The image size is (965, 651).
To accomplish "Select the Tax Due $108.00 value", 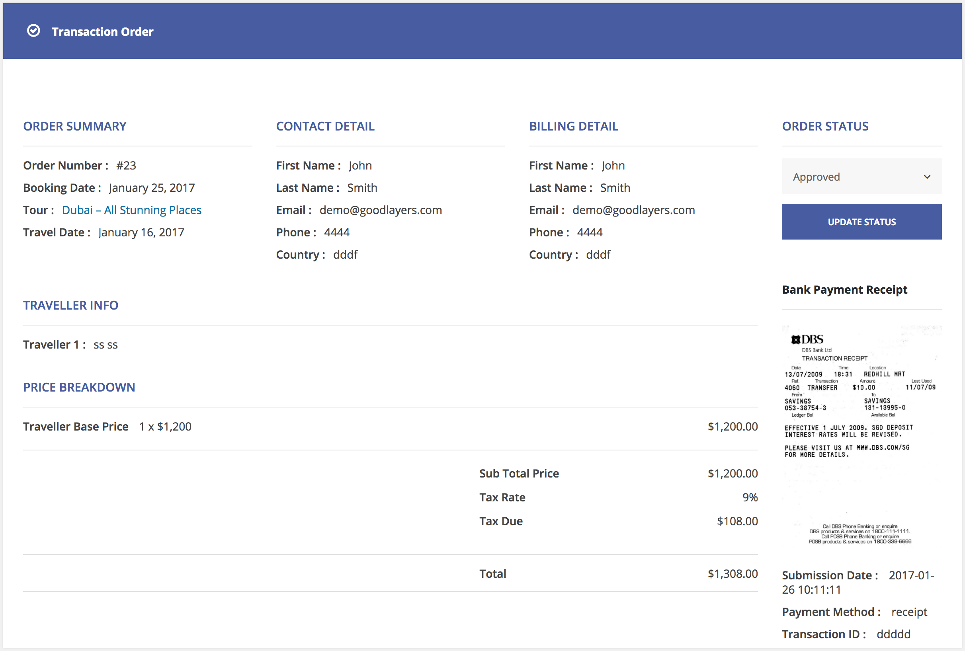I will click(x=737, y=521).
